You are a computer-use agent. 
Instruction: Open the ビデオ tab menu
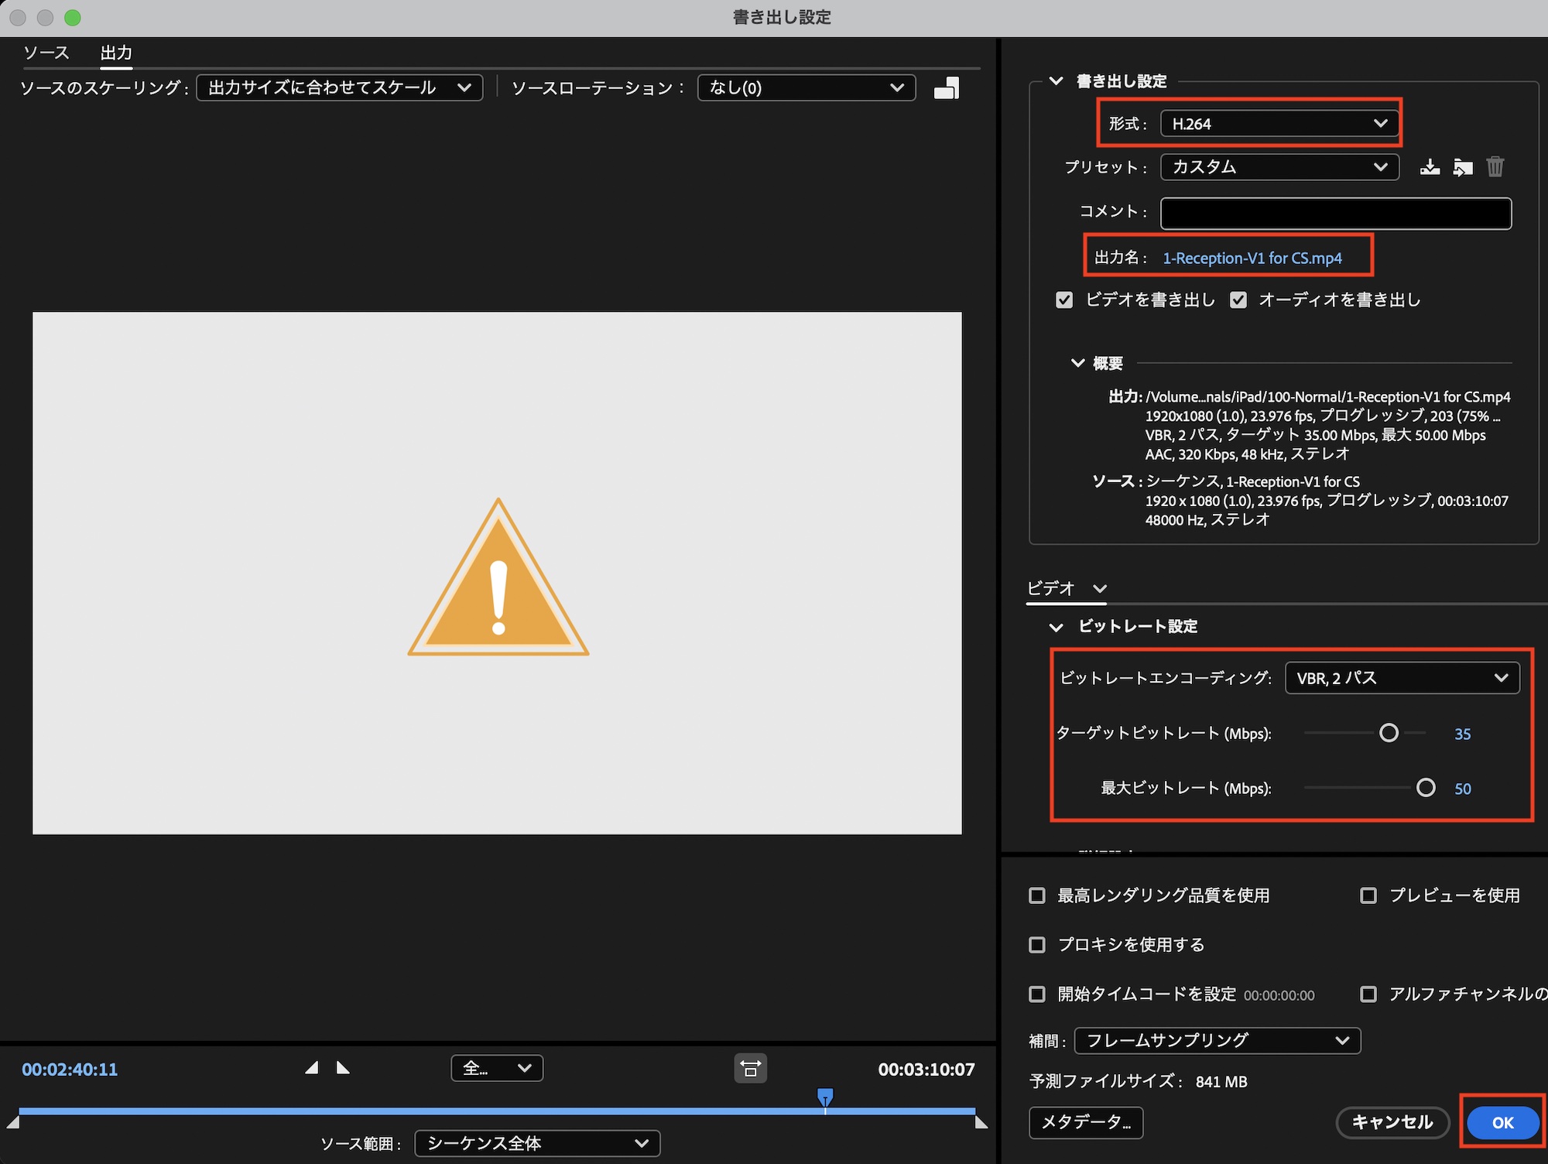coord(1100,589)
